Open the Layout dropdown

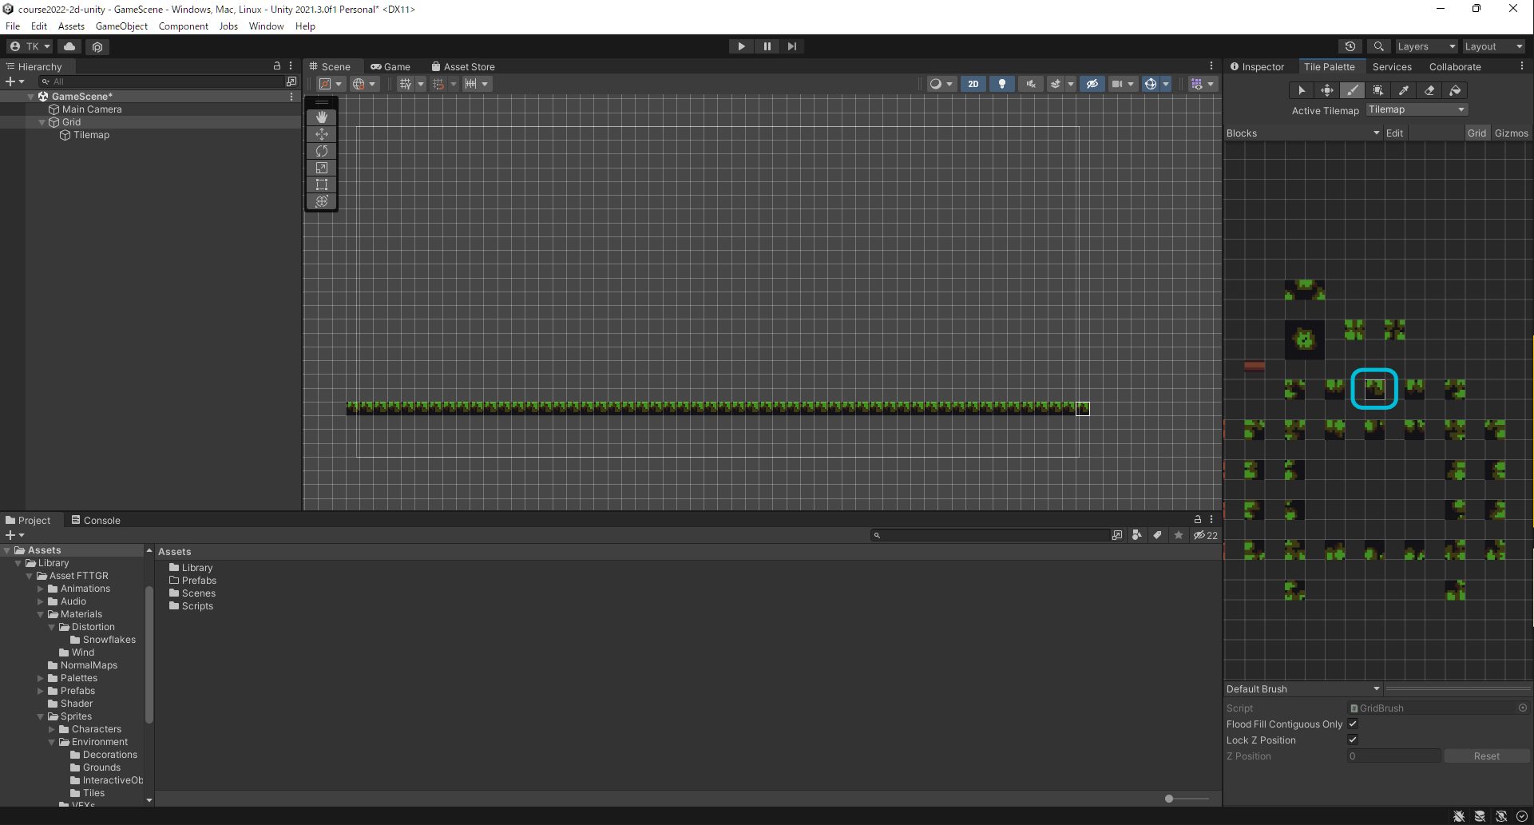(1493, 46)
